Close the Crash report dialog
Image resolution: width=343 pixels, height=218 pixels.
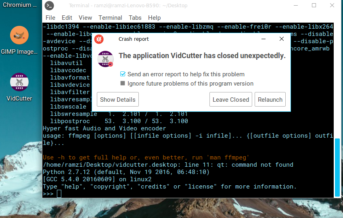pyautogui.click(x=282, y=39)
